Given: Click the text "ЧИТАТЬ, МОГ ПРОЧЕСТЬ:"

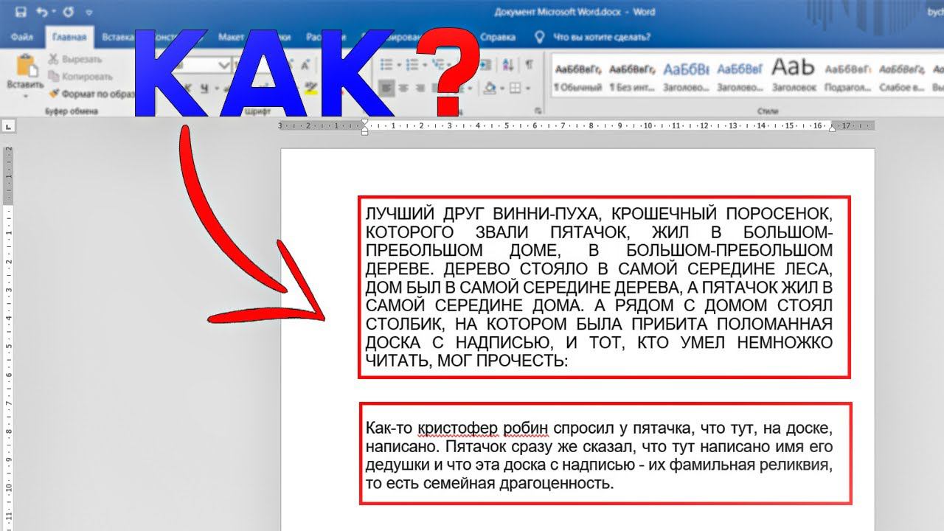Looking at the screenshot, I should (x=467, y=361).
